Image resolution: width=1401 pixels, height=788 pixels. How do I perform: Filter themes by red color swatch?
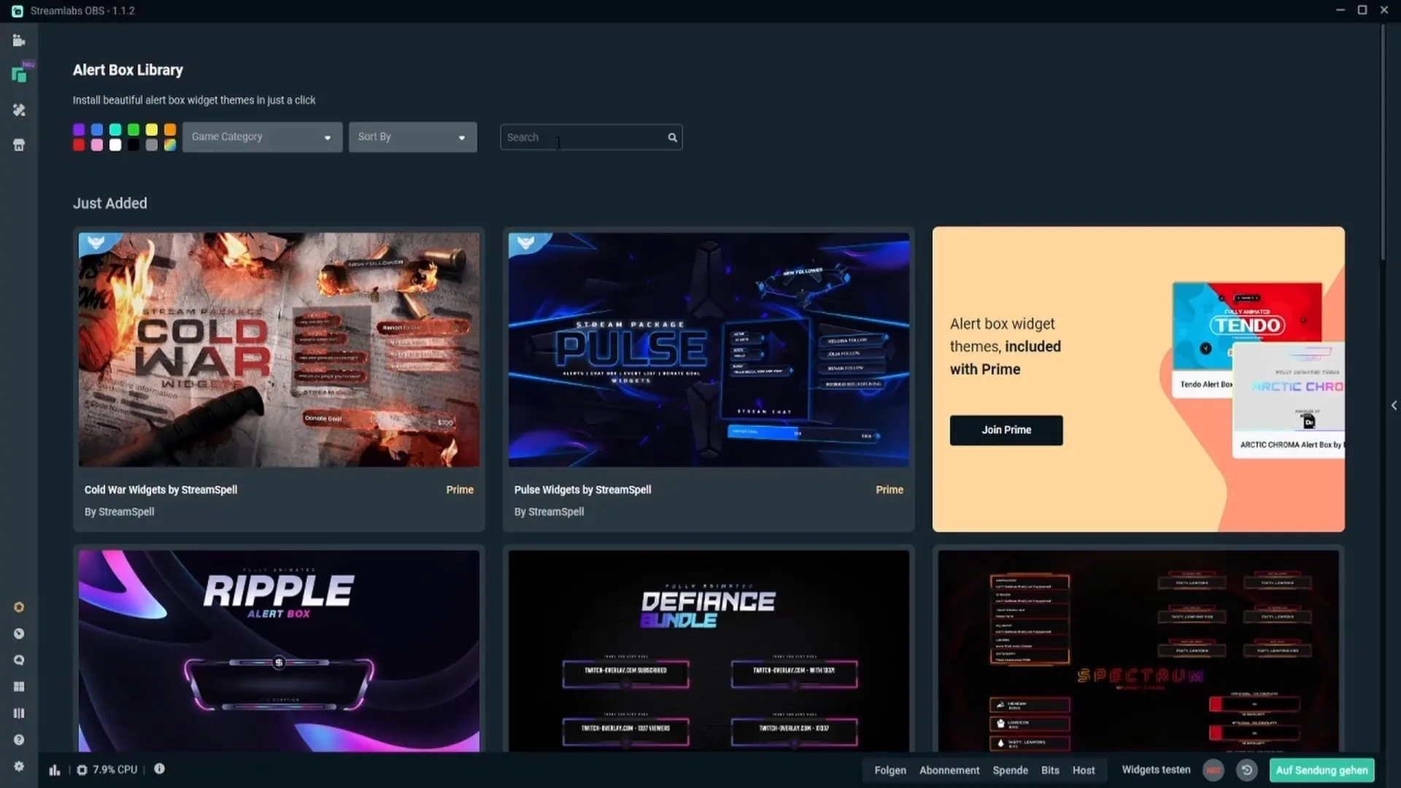79,144
